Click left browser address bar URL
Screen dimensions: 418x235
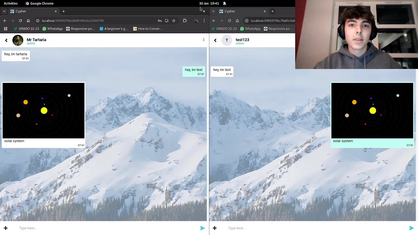tap(72, 21)
